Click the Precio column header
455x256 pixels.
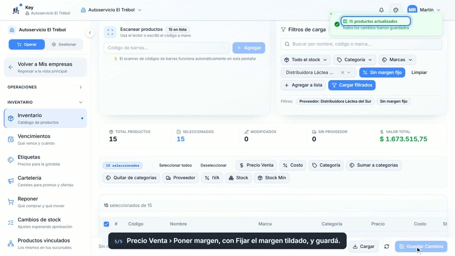coord(378,224)
